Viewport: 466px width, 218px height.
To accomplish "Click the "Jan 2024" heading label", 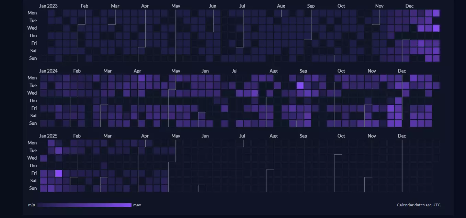I will tap(48, 71).
